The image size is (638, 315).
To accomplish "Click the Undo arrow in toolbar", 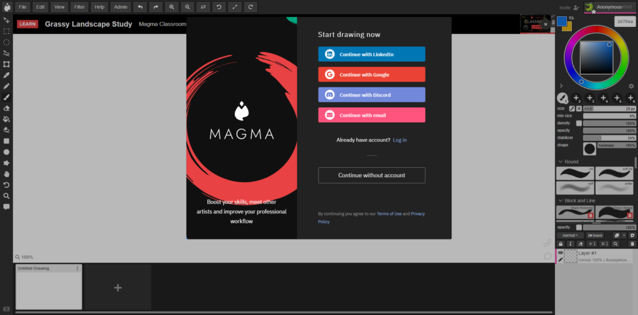I will (140, 7).
